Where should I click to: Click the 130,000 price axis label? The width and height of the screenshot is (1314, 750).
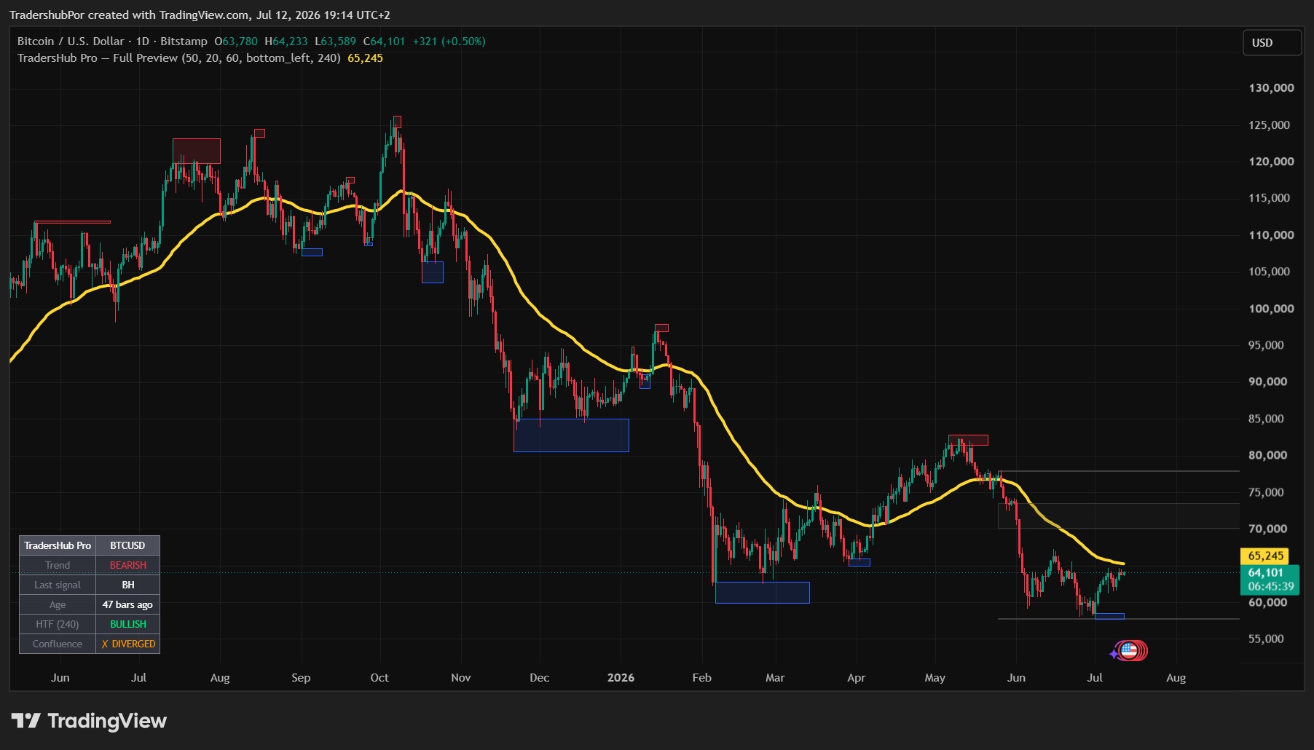(x=1271, y=88)
